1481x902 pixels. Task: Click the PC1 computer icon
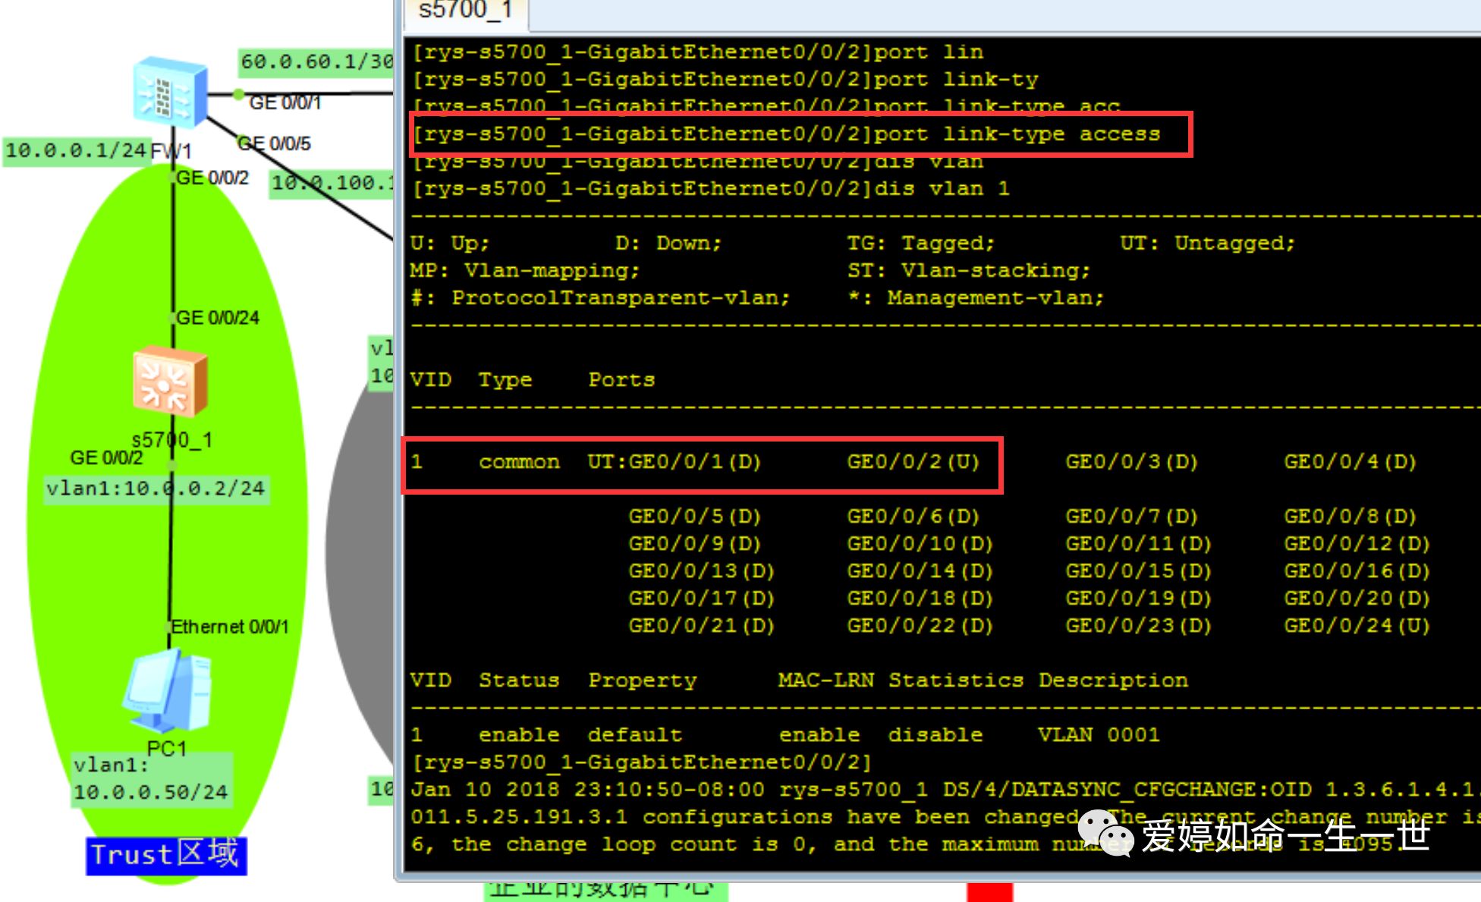[x=168, y=690]
